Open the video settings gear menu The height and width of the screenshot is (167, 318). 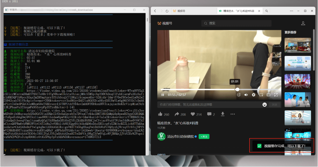click(253, 95)
